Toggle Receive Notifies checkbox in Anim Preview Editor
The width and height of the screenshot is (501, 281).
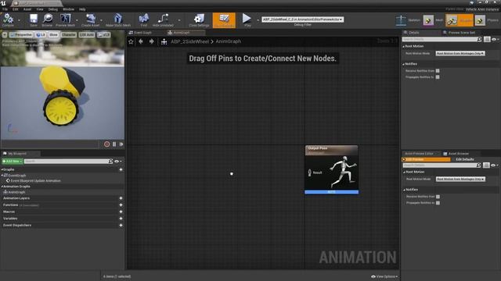coord(438,197)
